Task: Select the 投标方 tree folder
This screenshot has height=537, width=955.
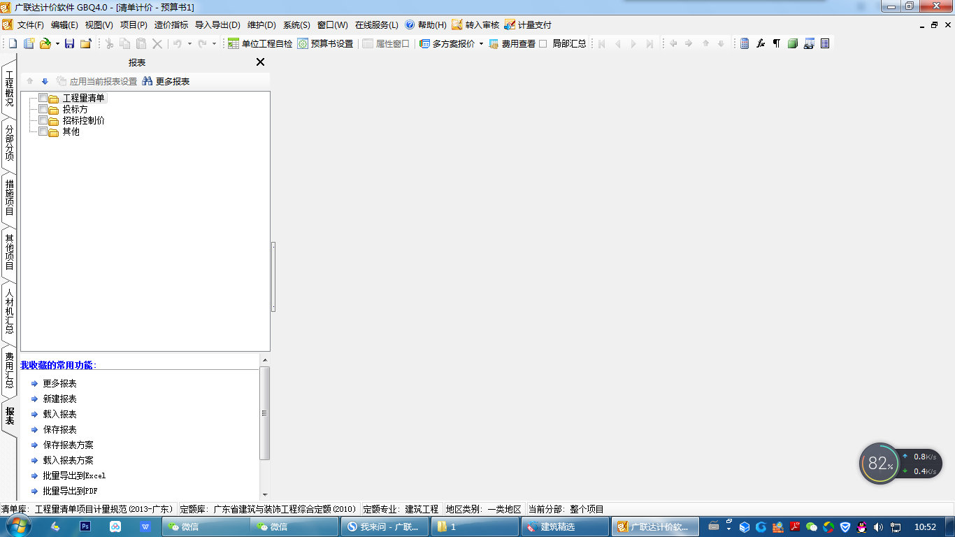Action: point(76,109)
